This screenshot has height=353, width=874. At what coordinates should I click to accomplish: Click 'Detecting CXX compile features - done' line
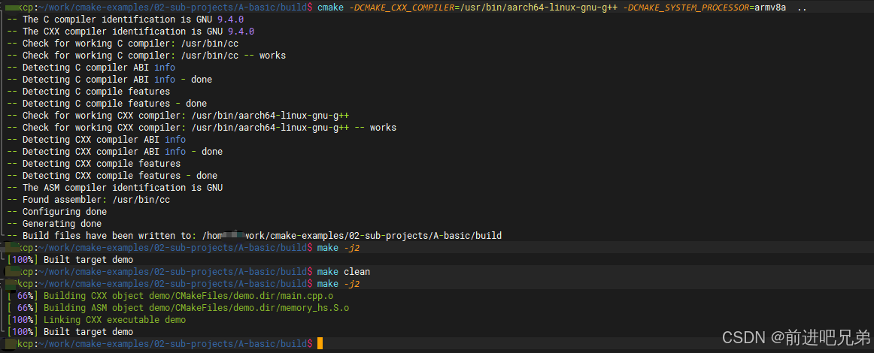click(112, 176)
